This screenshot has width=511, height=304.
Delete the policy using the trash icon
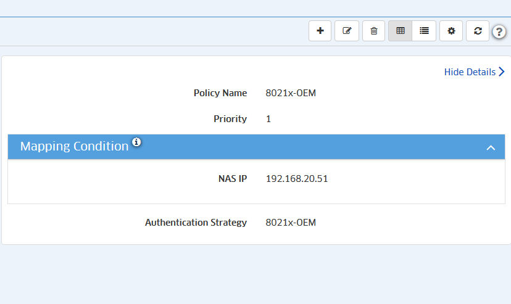click(x=373, y=31)
